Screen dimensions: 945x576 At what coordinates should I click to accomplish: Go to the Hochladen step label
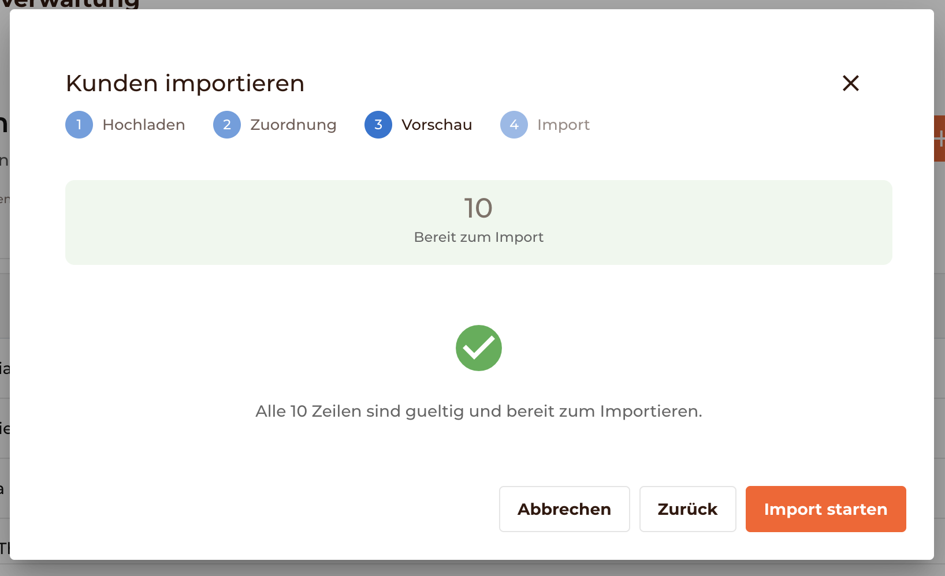144,125
